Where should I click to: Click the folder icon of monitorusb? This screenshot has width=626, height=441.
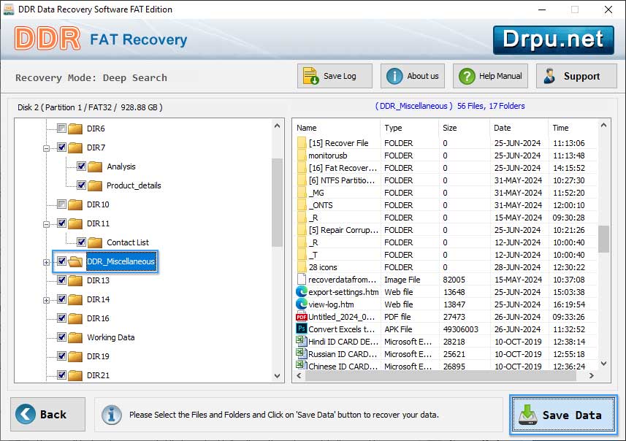coord(302,156)
